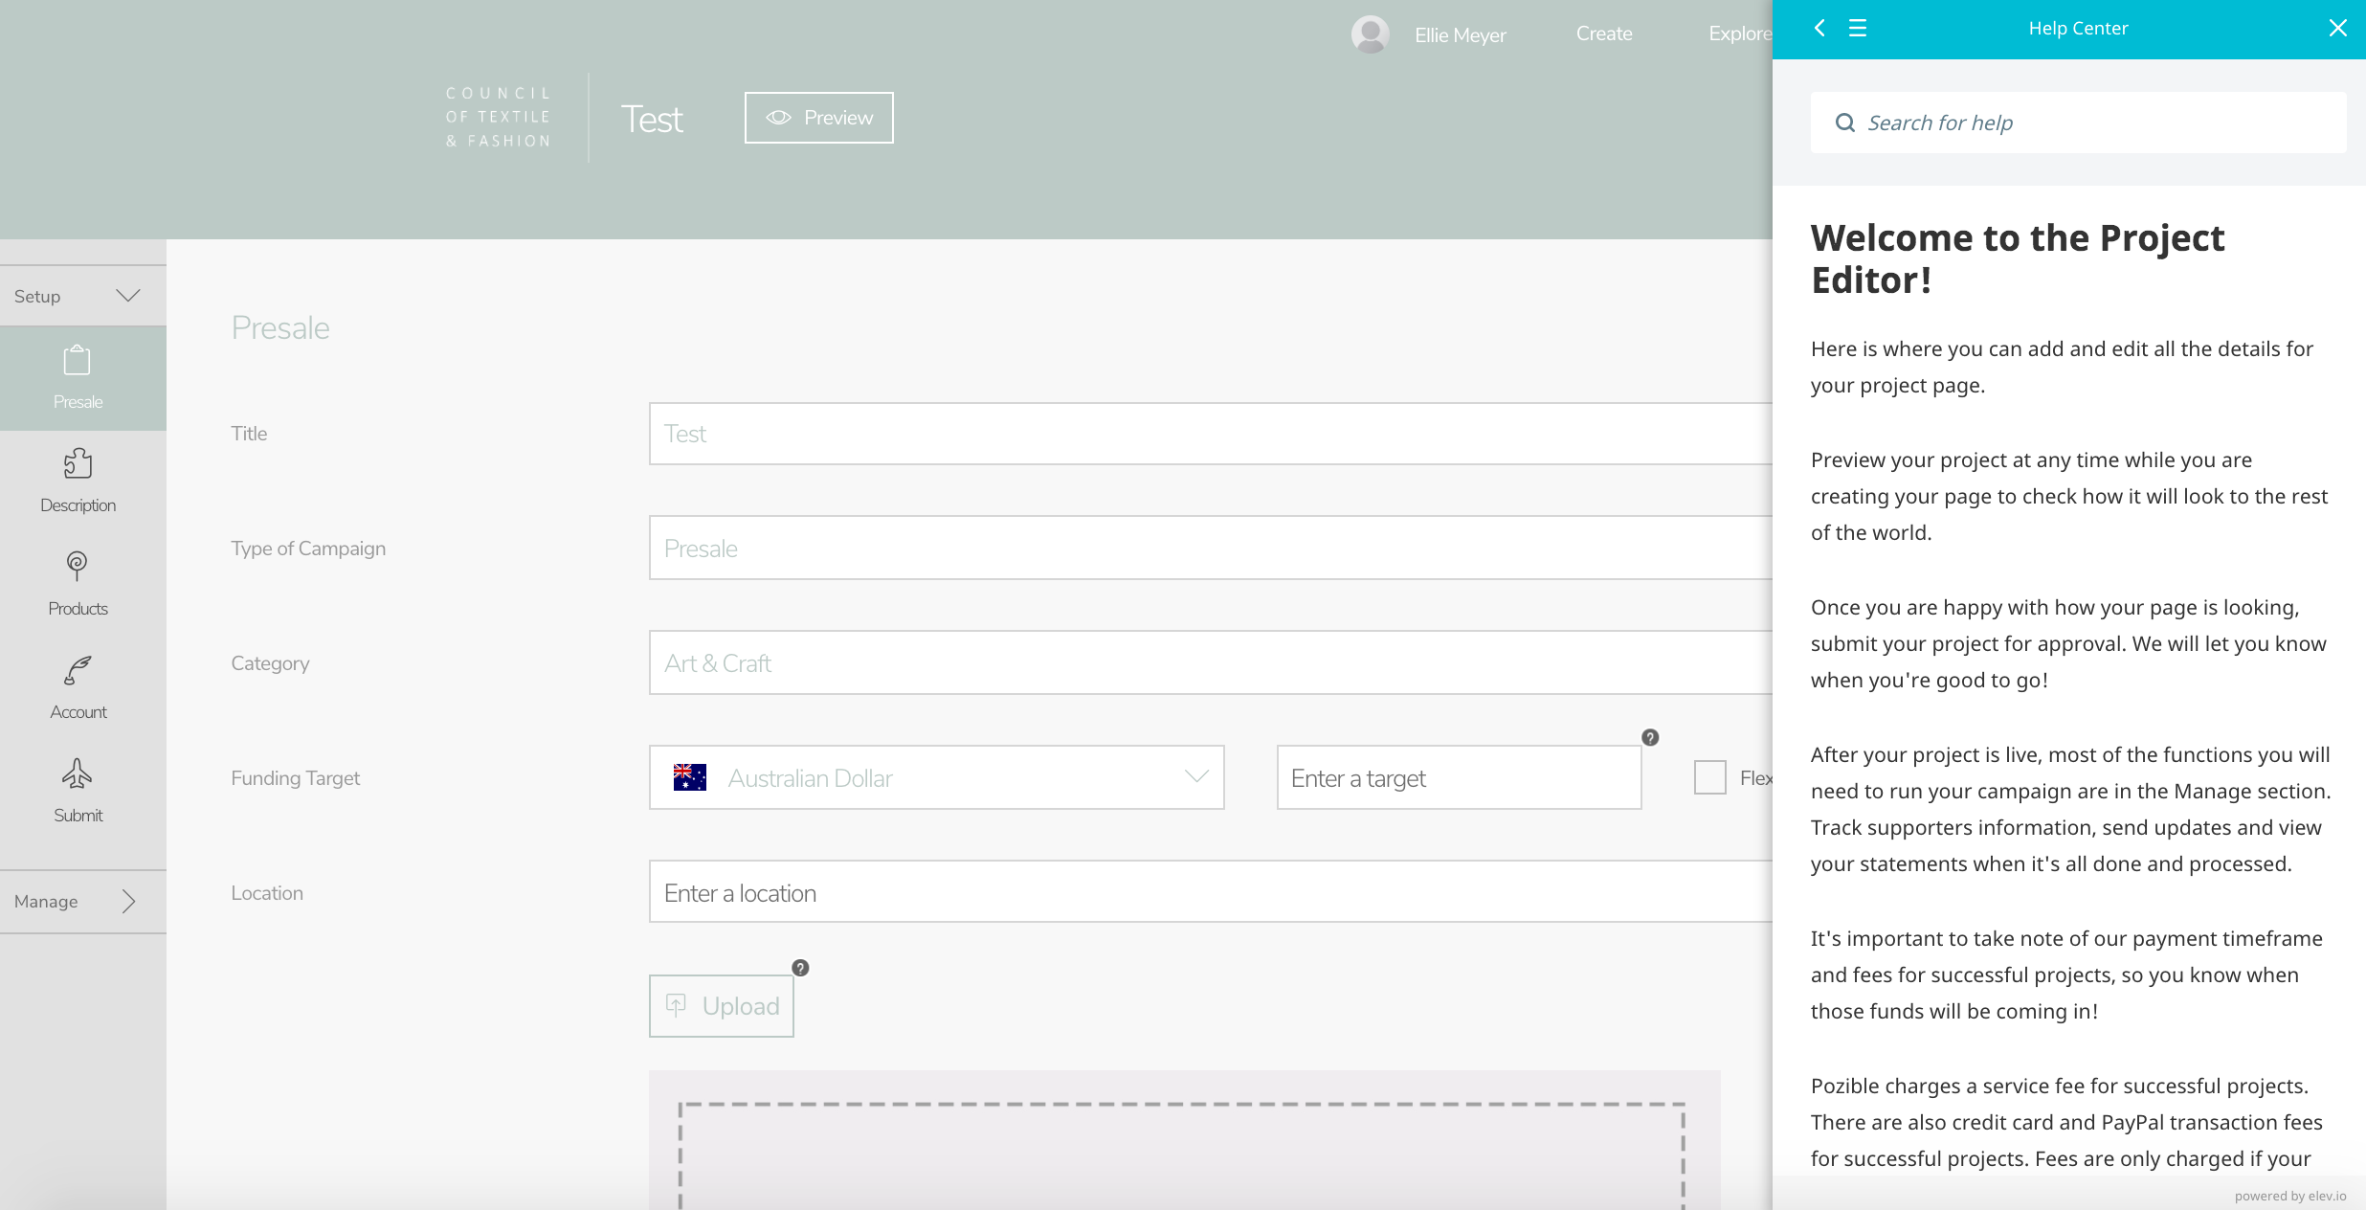Open the Help Center hamburger menu

(1858, 28)
